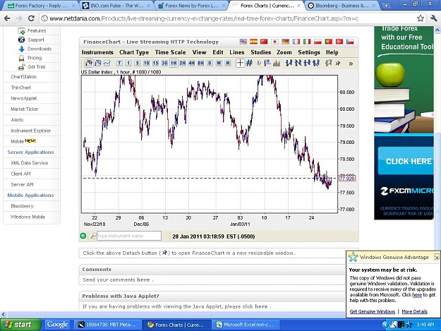Close the Windows Genuine Advantage popup
441x331 pixels.
click(437, 257)
